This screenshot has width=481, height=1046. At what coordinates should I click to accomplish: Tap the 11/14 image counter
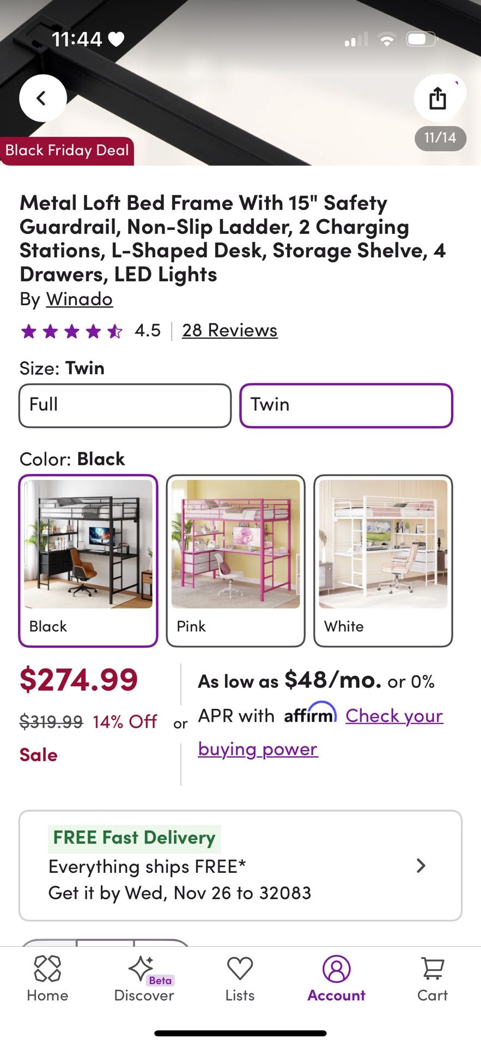[440, 138]
